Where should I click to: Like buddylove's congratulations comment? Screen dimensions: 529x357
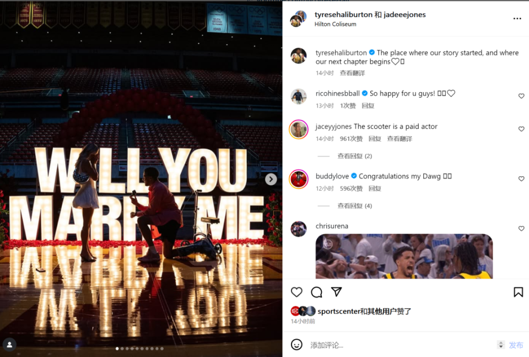[521, 178]
